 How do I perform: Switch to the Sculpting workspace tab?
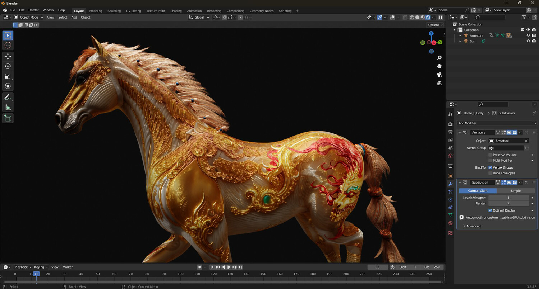click(x=114, y=11)
